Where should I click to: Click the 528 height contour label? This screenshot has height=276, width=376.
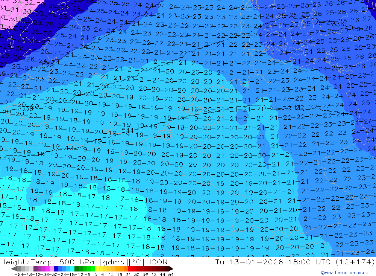(47, 66)
